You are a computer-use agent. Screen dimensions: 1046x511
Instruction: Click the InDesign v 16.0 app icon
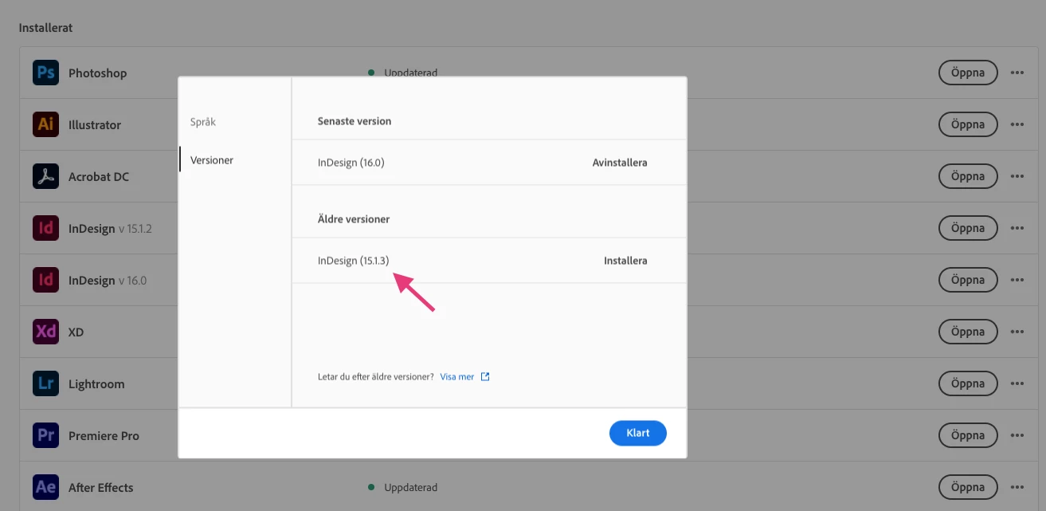coord(46,280)
